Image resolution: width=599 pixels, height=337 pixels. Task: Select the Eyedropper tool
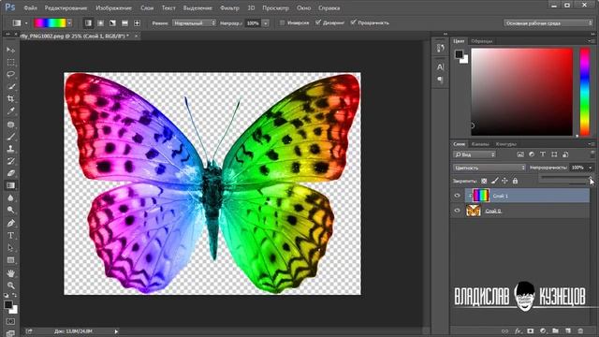pos(10,111)
